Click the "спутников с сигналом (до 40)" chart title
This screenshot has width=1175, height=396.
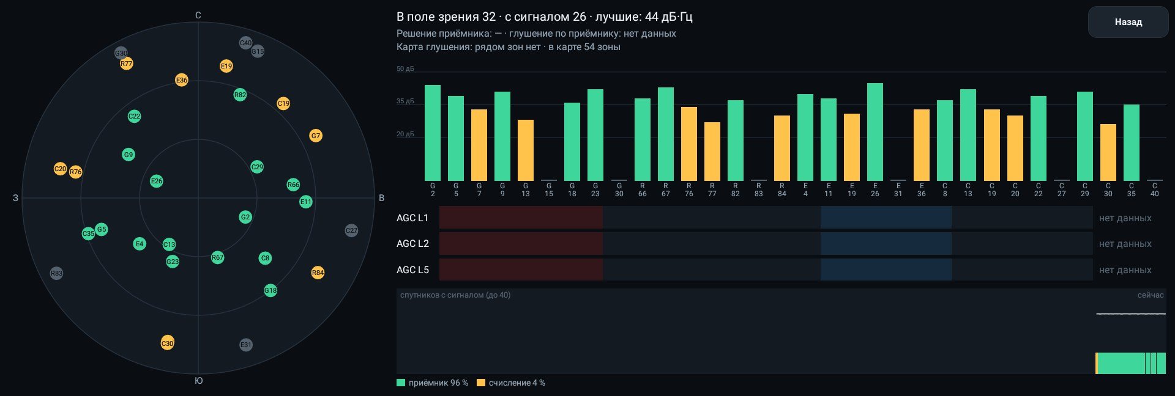(x=455, y=295)
